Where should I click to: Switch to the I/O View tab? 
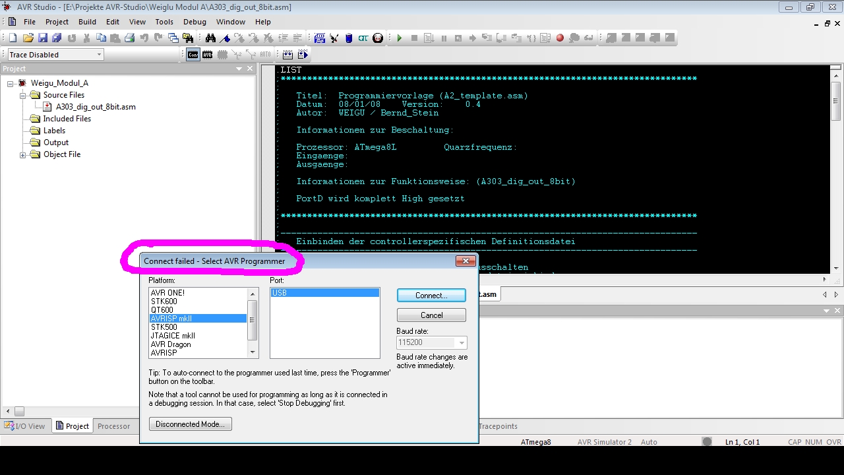tap(25, 426)
